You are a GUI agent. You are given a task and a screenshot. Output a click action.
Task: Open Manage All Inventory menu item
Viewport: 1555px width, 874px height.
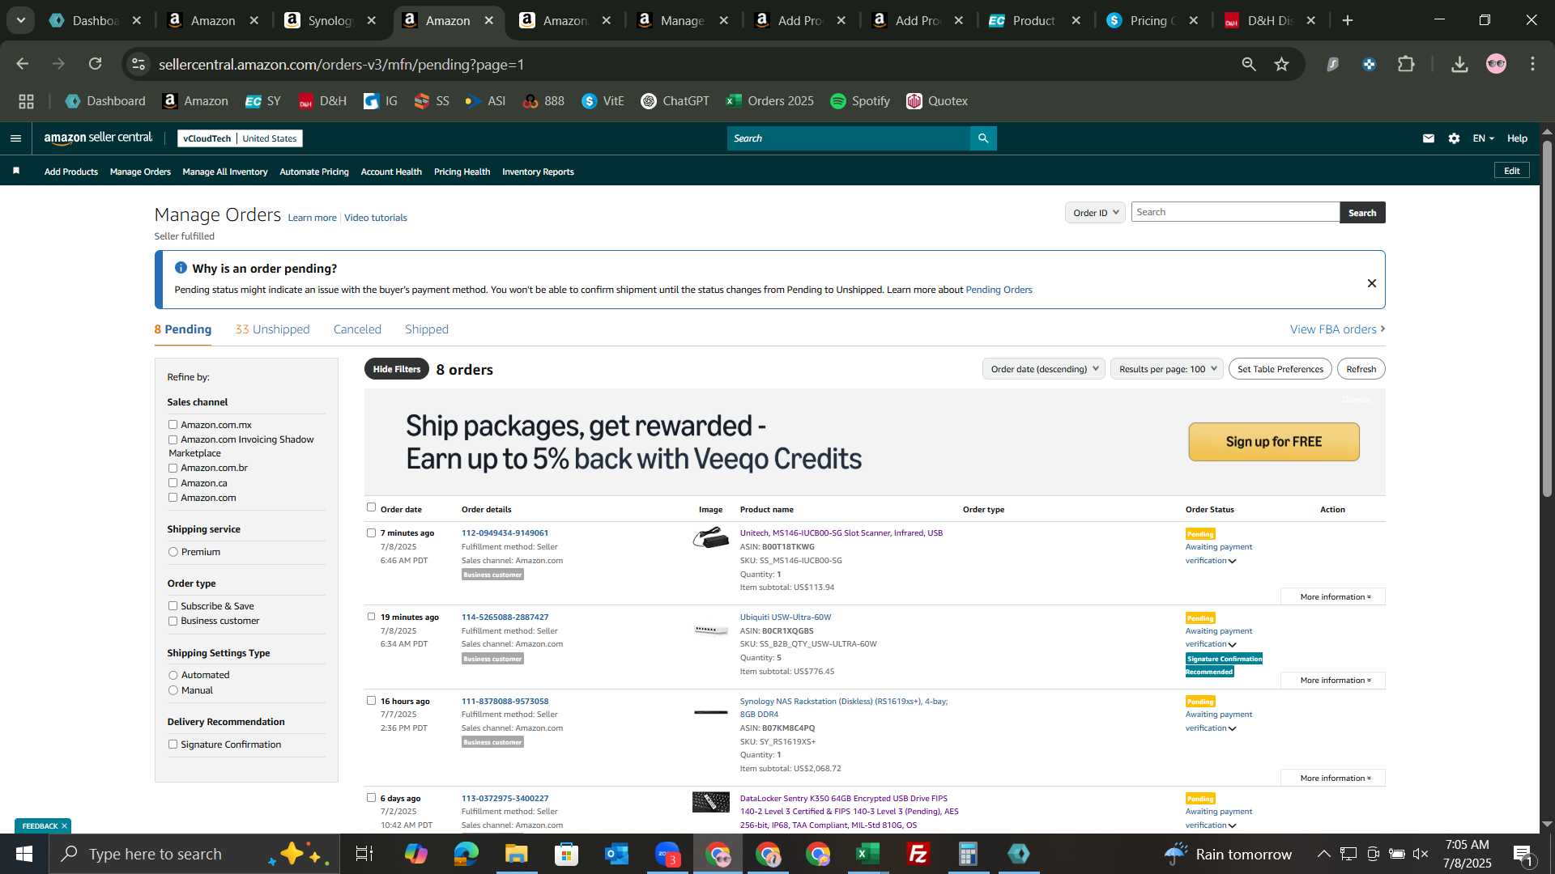(225, 172)
